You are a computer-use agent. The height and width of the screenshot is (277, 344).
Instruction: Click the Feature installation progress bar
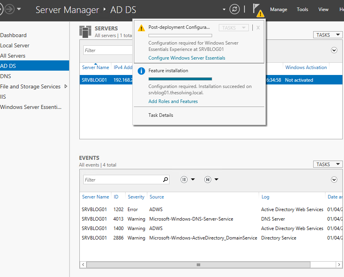pyautogui.click(x=180, y=79)
